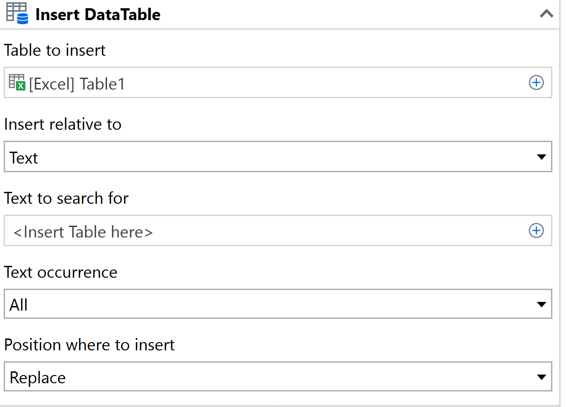Click the Insert DataTable header title
The width and height of the screenshot is (567, 407).
pyautogui.click(x=98, y=15)
